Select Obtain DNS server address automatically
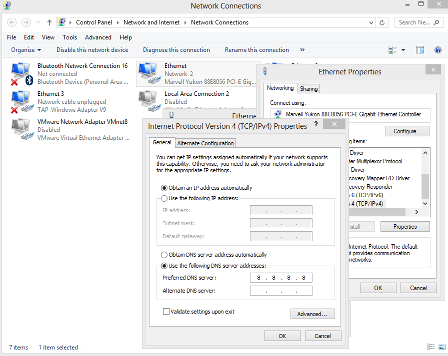 click(x=164, y=255)
